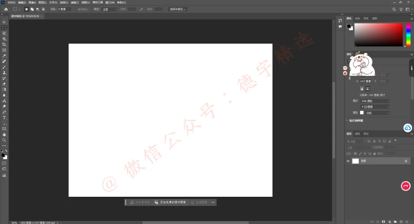Choose New Selection mode in options bar
The width and height of the screenshot is (414, 224).
26,9
